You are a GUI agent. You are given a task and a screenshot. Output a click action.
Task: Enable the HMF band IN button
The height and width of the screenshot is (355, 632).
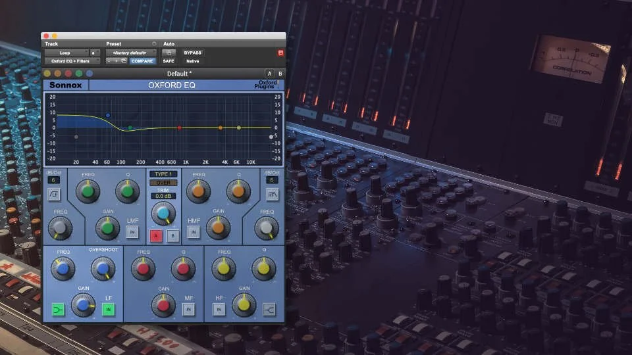pyautogui.click(x=193, y=232)
